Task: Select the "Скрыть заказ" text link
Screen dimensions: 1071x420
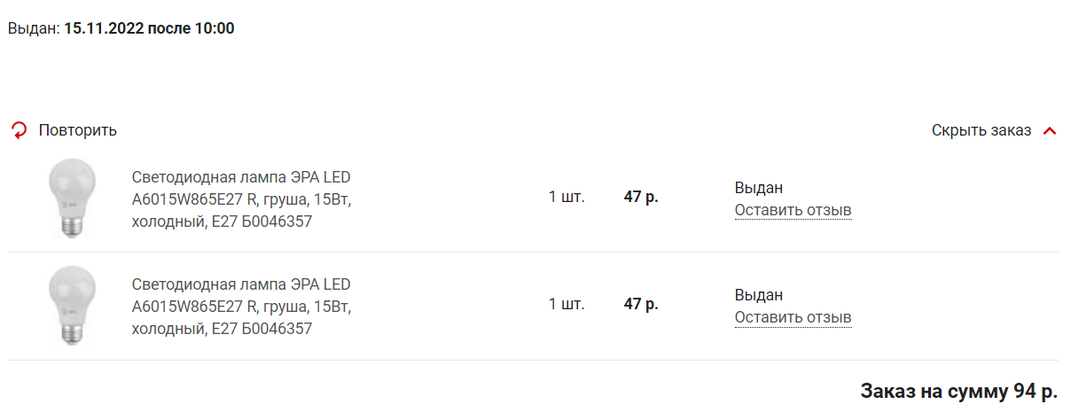Action: 981,130
